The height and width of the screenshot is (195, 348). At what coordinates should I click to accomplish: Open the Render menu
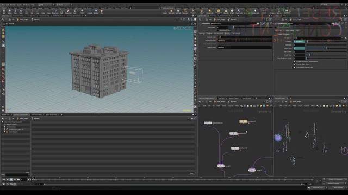pyautogui.click(x=13, y=5)
